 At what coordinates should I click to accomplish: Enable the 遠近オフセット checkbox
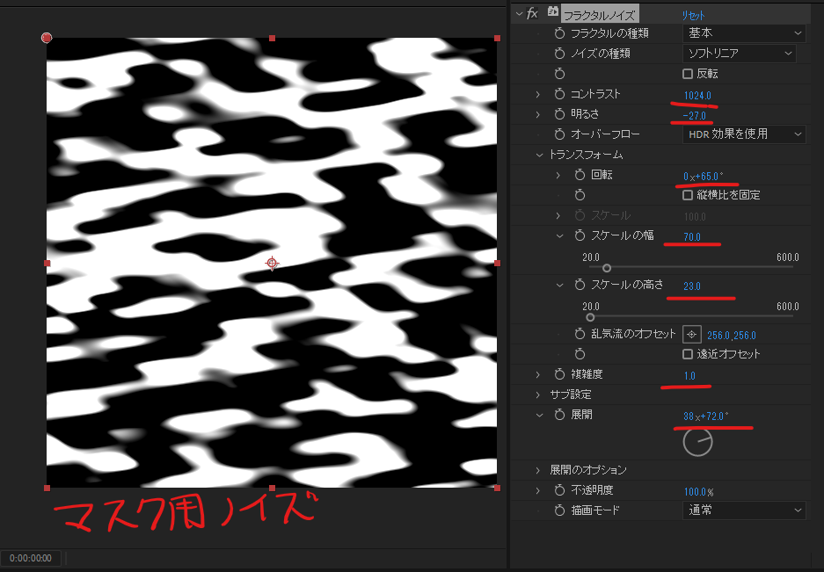[x=688, y=354]
